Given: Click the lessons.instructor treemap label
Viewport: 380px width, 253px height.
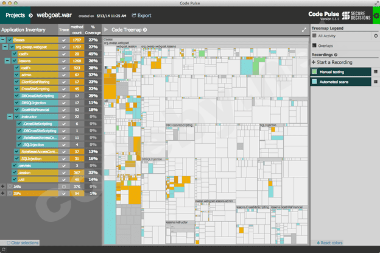Looking at the screenshot, I should click(177, 222).
